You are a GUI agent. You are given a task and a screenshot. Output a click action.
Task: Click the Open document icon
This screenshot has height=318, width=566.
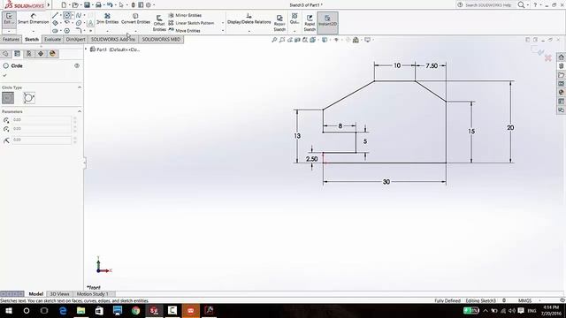75,5
